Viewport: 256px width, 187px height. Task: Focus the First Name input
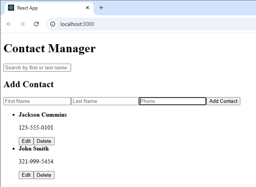37,101
